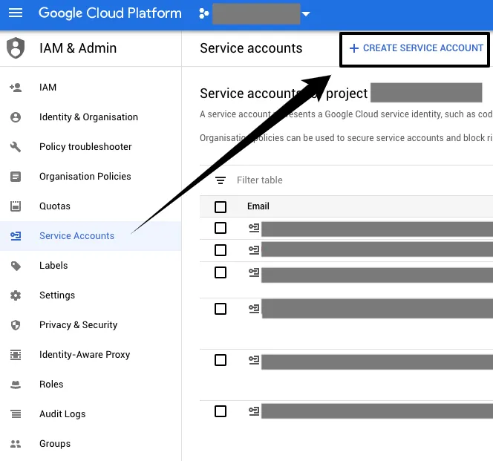493x461 pixels.
Task: Check the first service account row checkbox
Action: coord(221,228)
